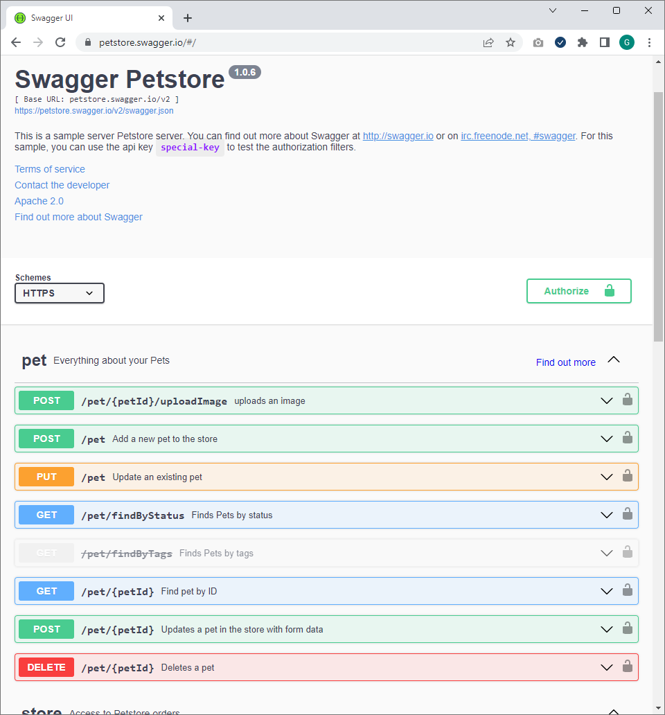Click the share page icon in address bar
The height and width of the screenshot is (715, 665).
coord(488,42)
